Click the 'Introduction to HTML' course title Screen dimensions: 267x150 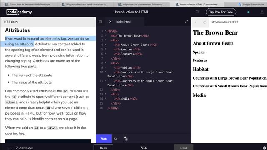point(132,12)
